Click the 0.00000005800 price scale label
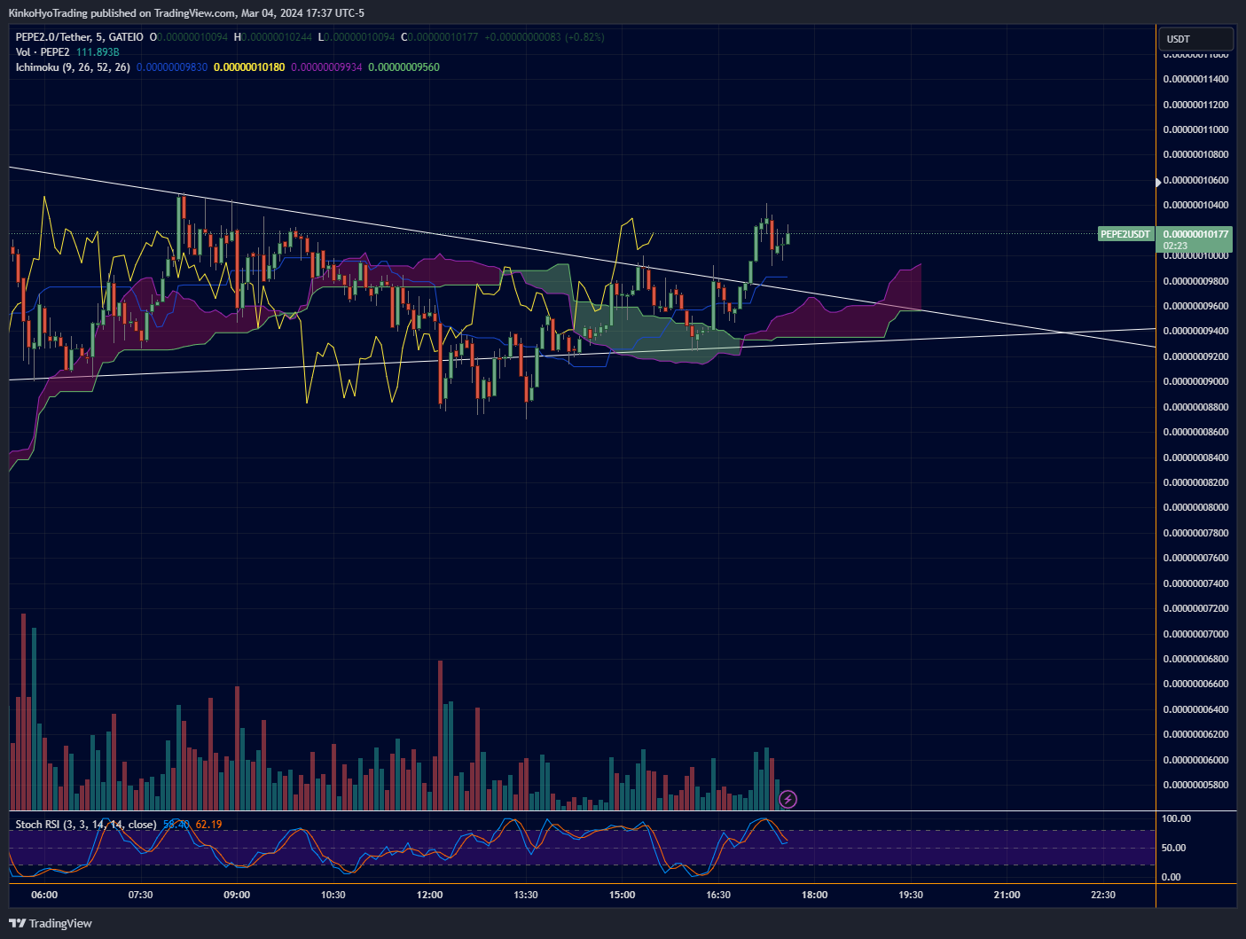The width and height of the screenshot is (1246, 939). click(x=1195, y=785)
